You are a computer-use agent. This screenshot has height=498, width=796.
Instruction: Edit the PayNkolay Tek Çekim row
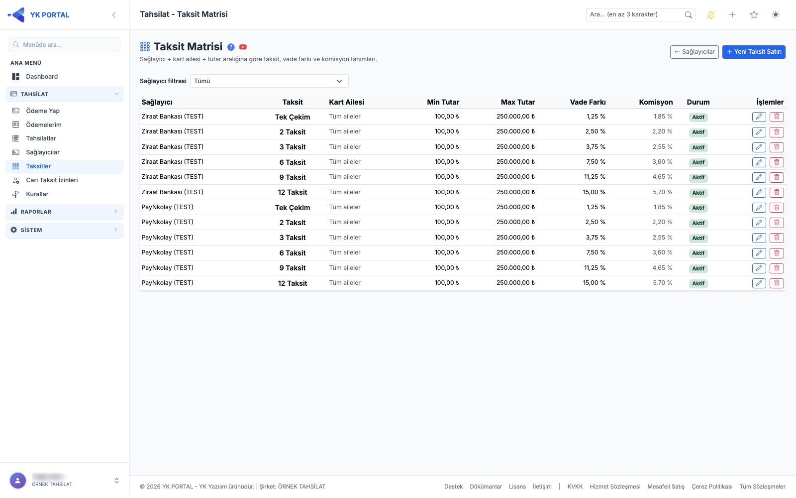click(x=759, y=208)
